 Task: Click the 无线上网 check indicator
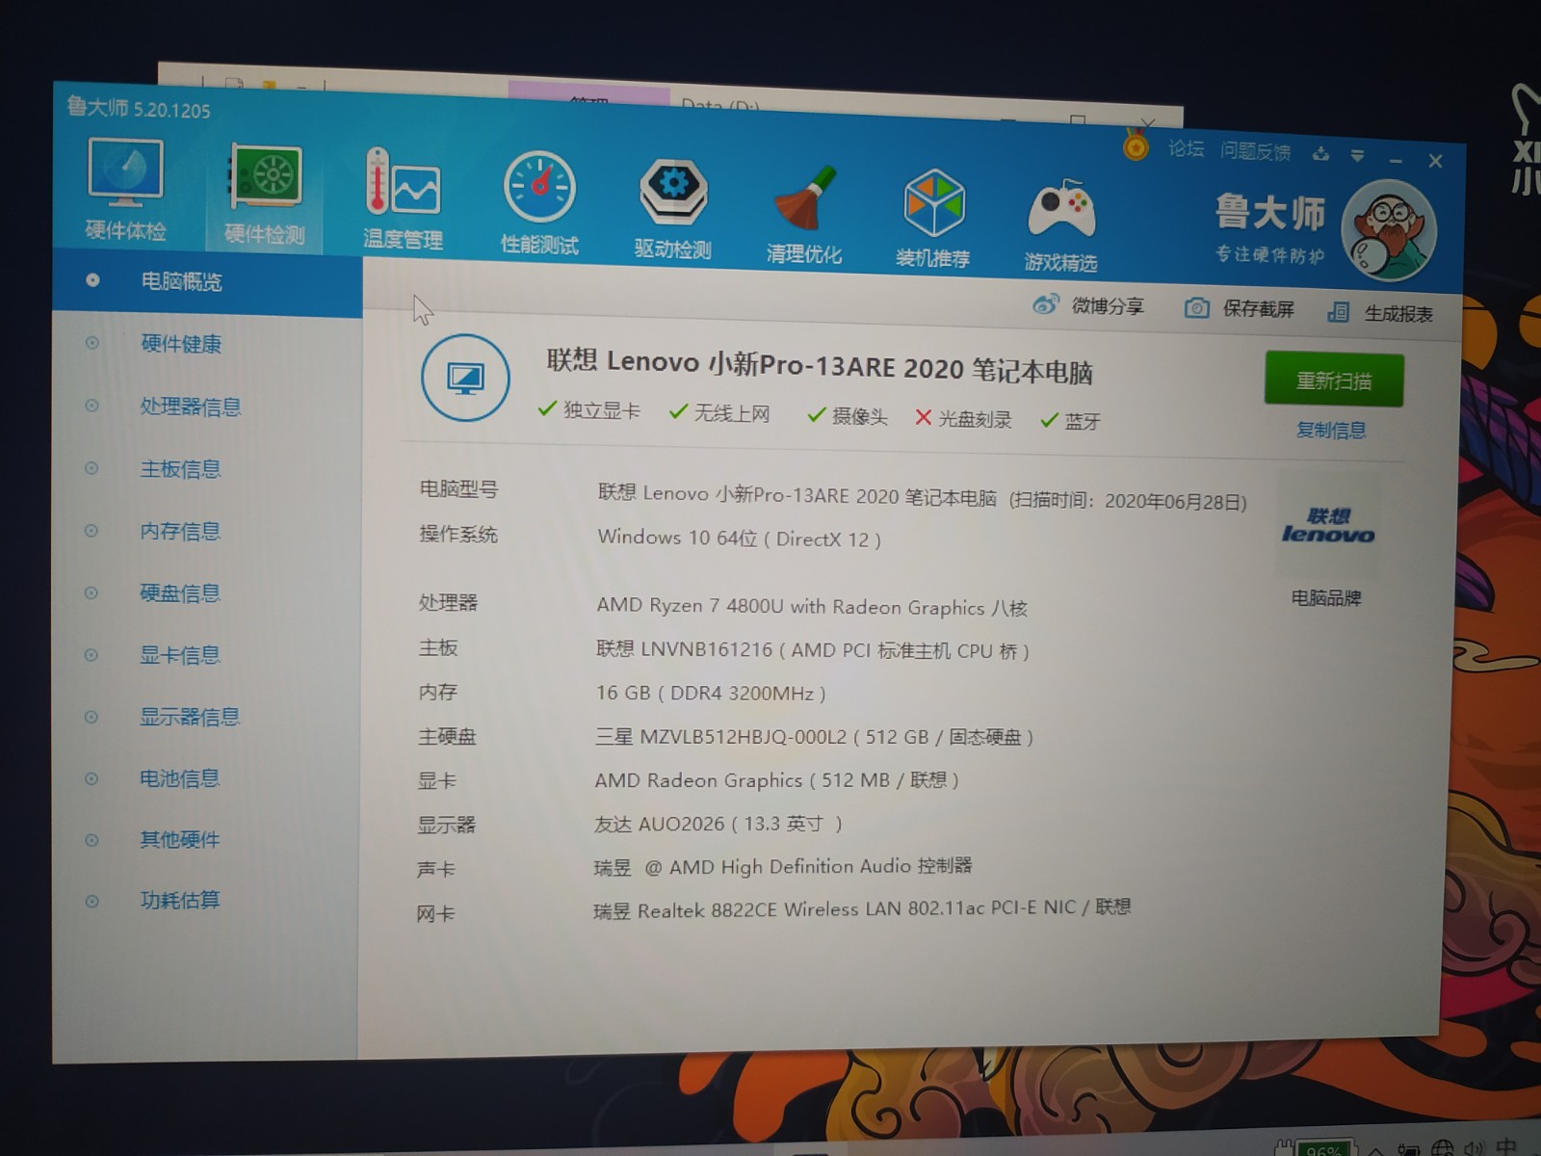coord(719,412)
